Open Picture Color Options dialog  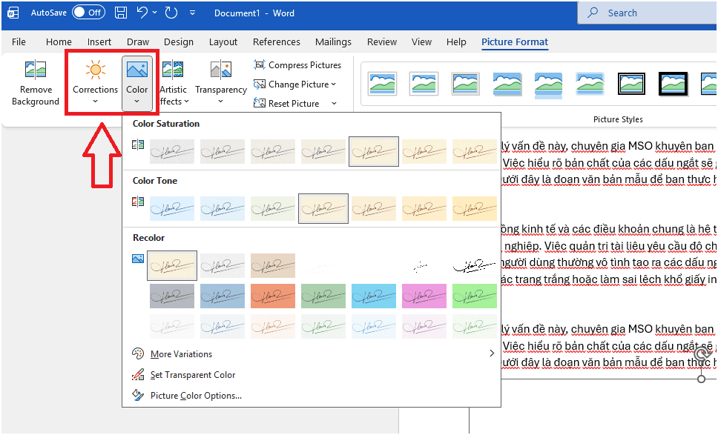(196, 396)
